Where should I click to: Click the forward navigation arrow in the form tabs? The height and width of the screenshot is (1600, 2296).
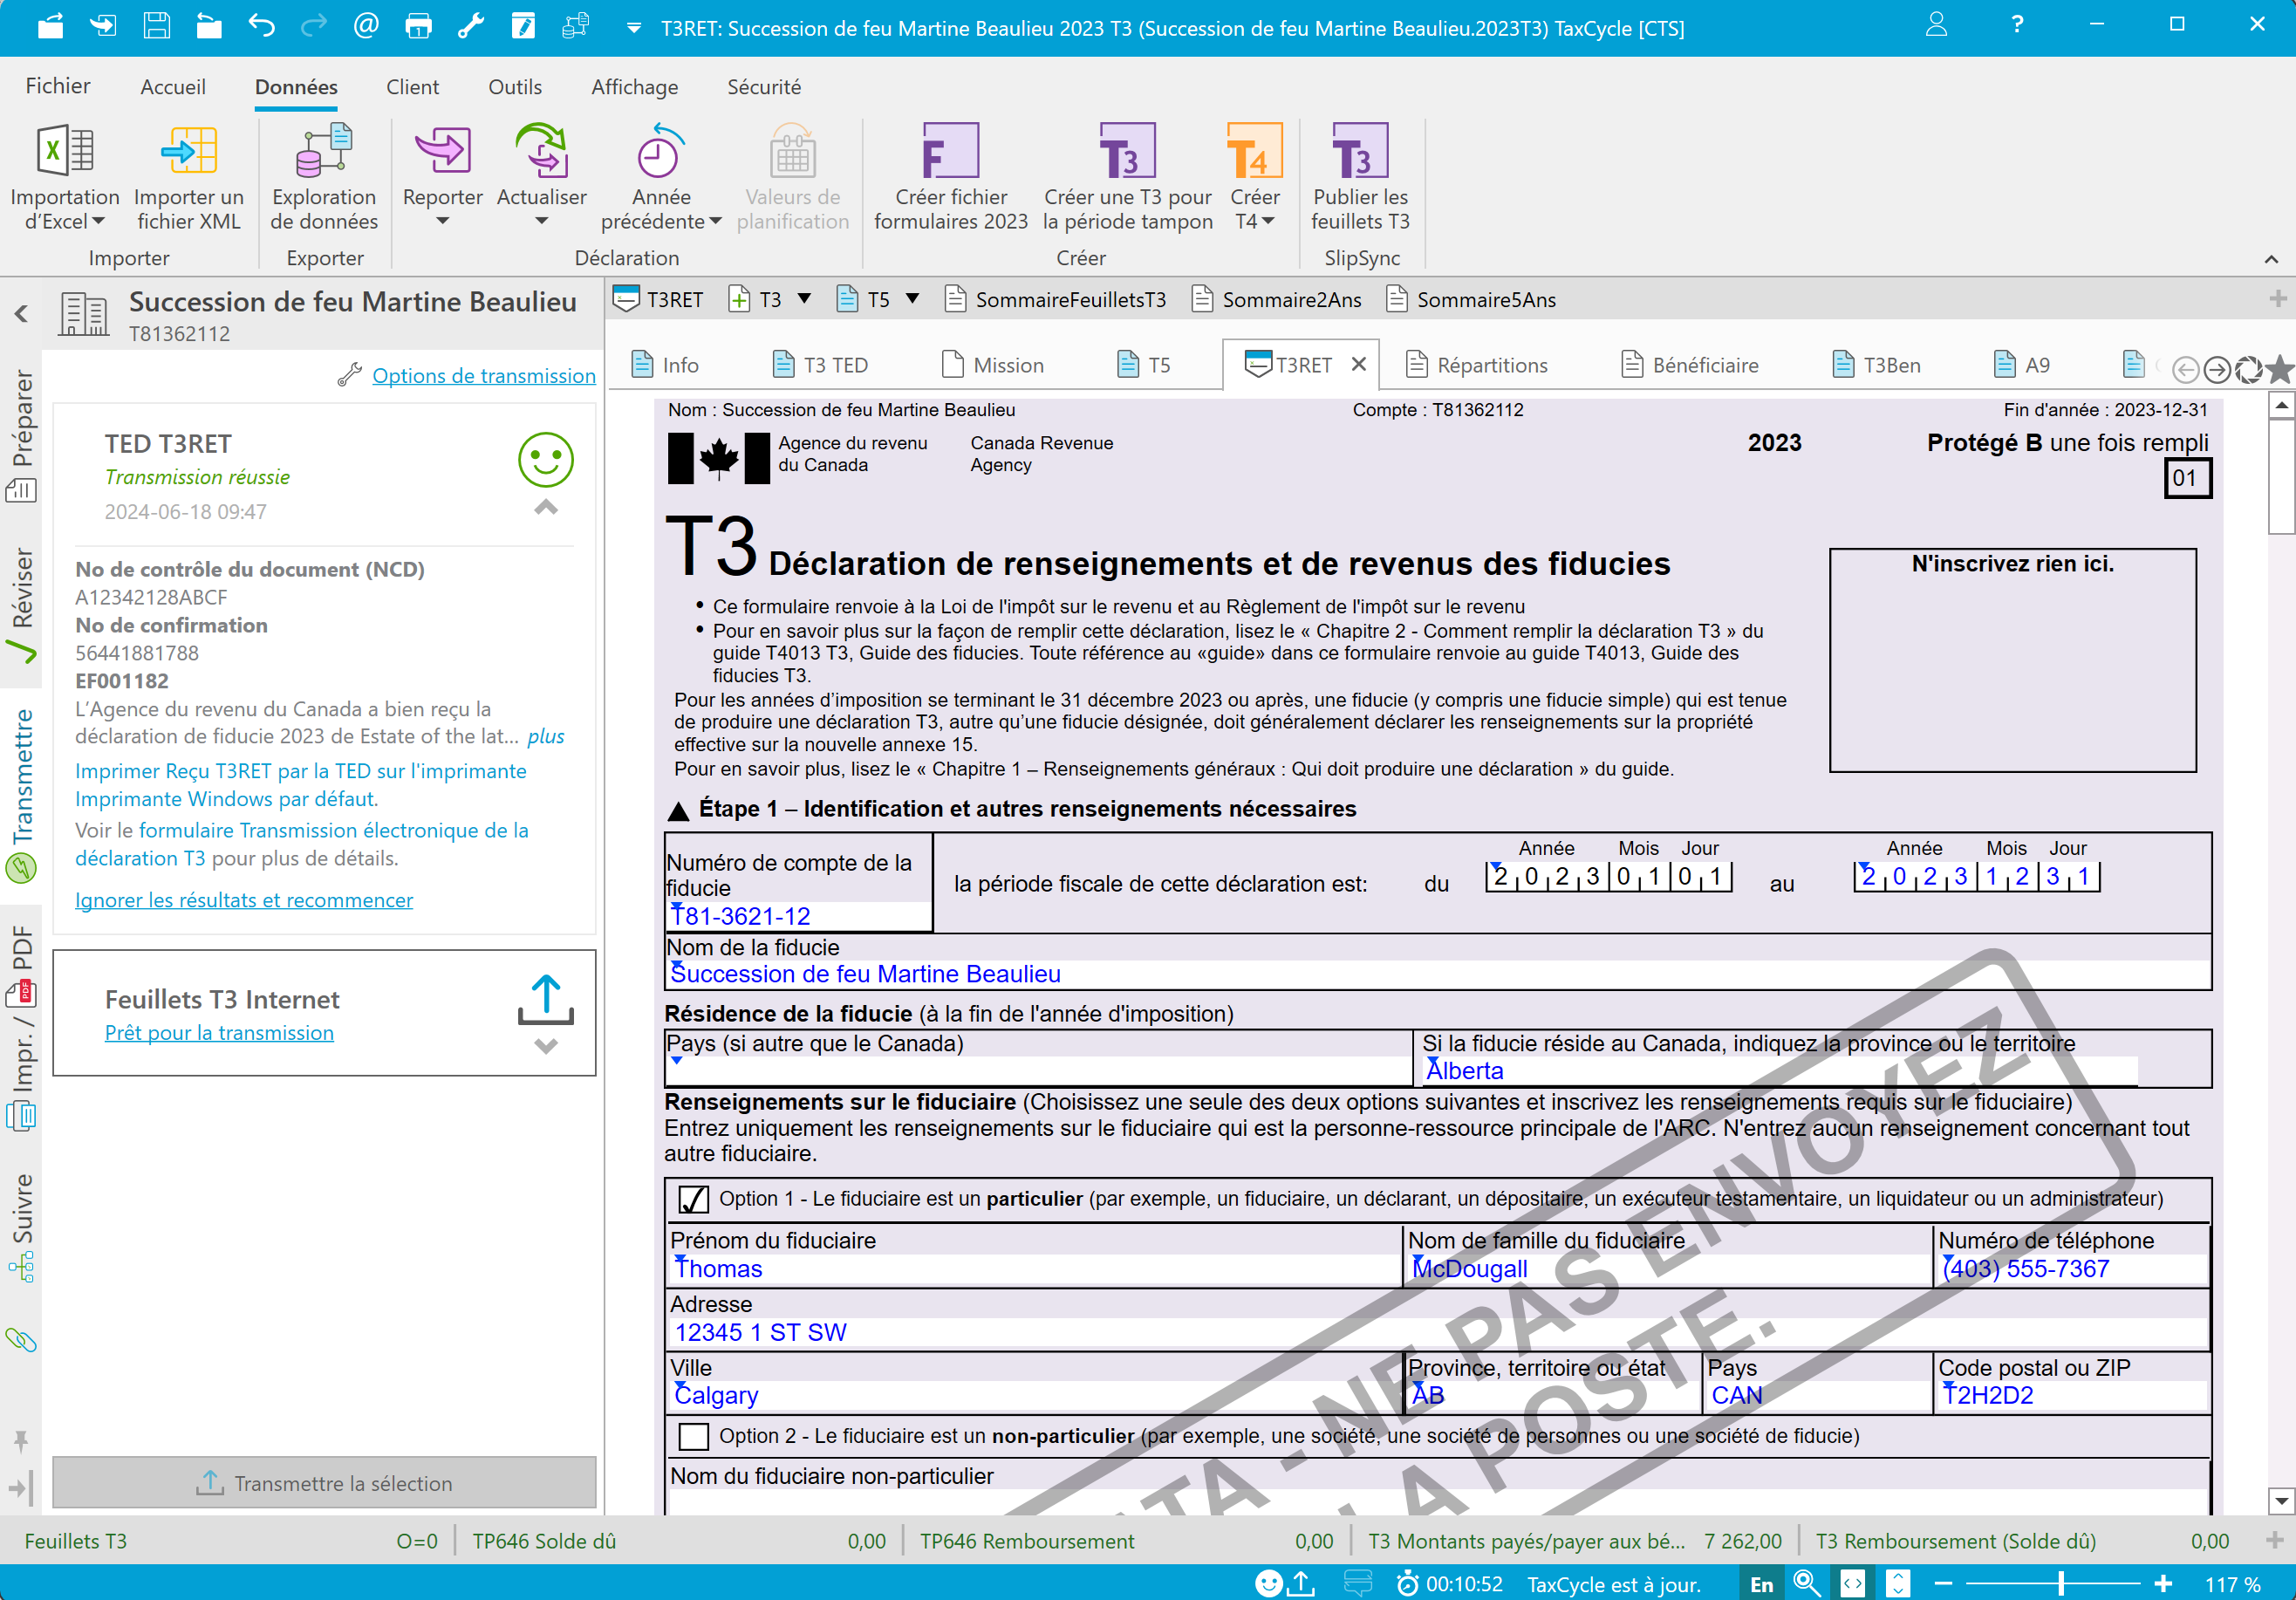(2217, 369)
